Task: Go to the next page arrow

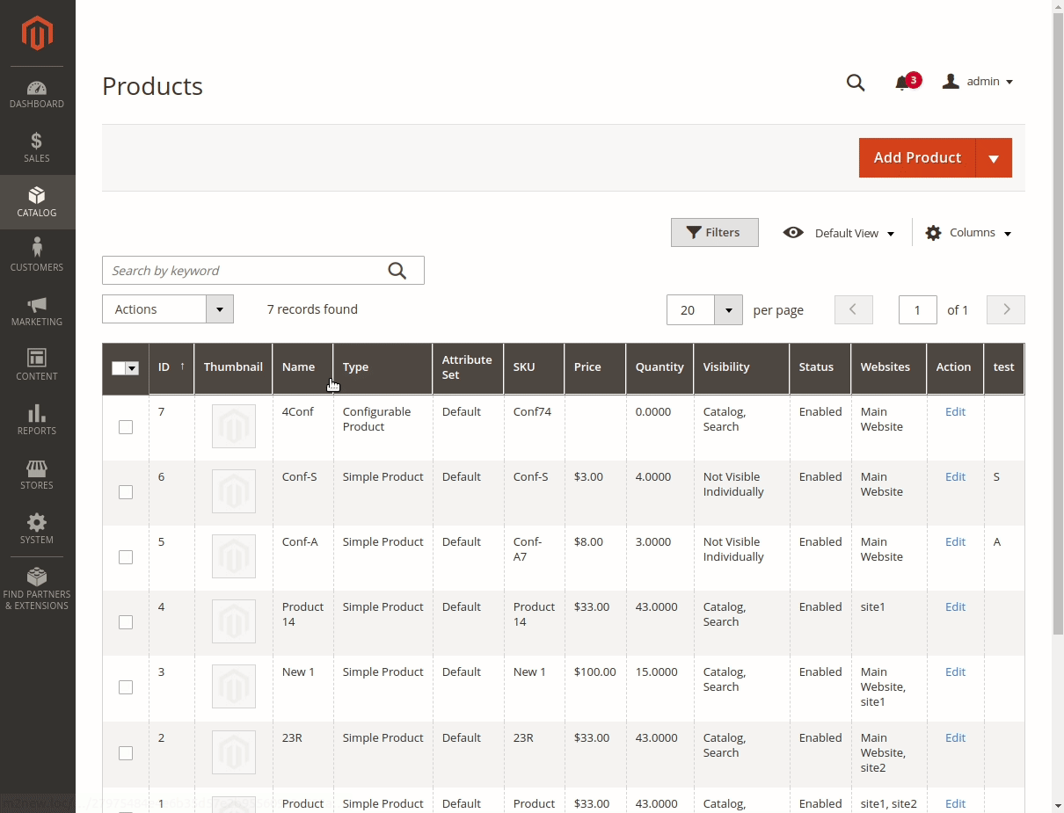Action: 1006,309
